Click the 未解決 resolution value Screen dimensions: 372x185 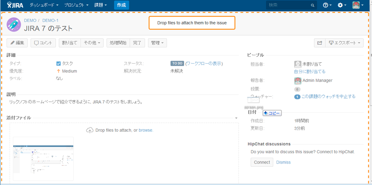176,71
